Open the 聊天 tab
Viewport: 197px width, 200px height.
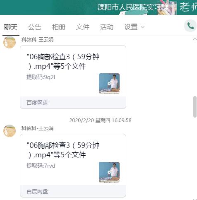[11, 27]
